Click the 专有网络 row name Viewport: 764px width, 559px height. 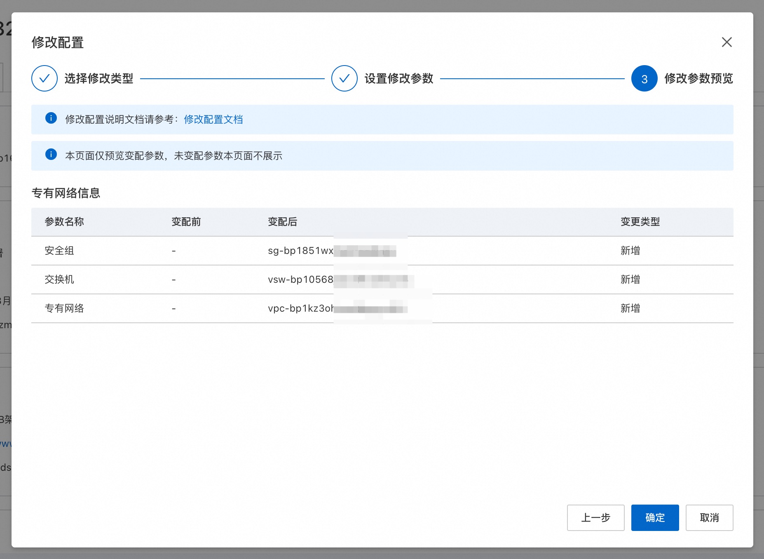click(x=64, y=308)
